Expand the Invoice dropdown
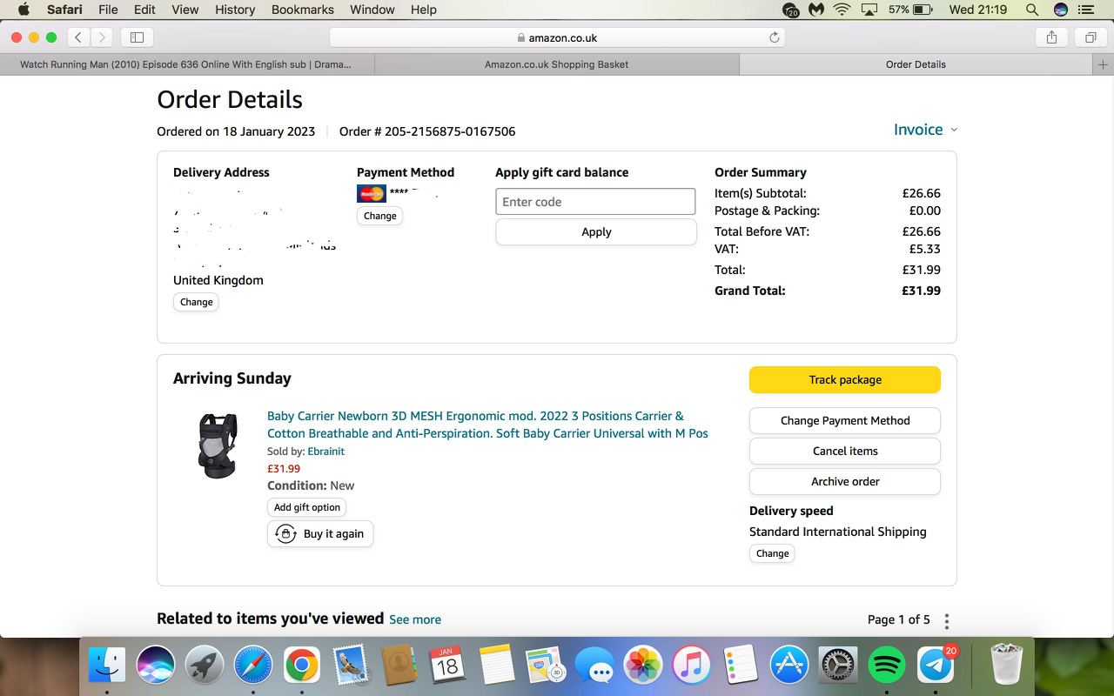1114x696 pixels. coord(925,130)
